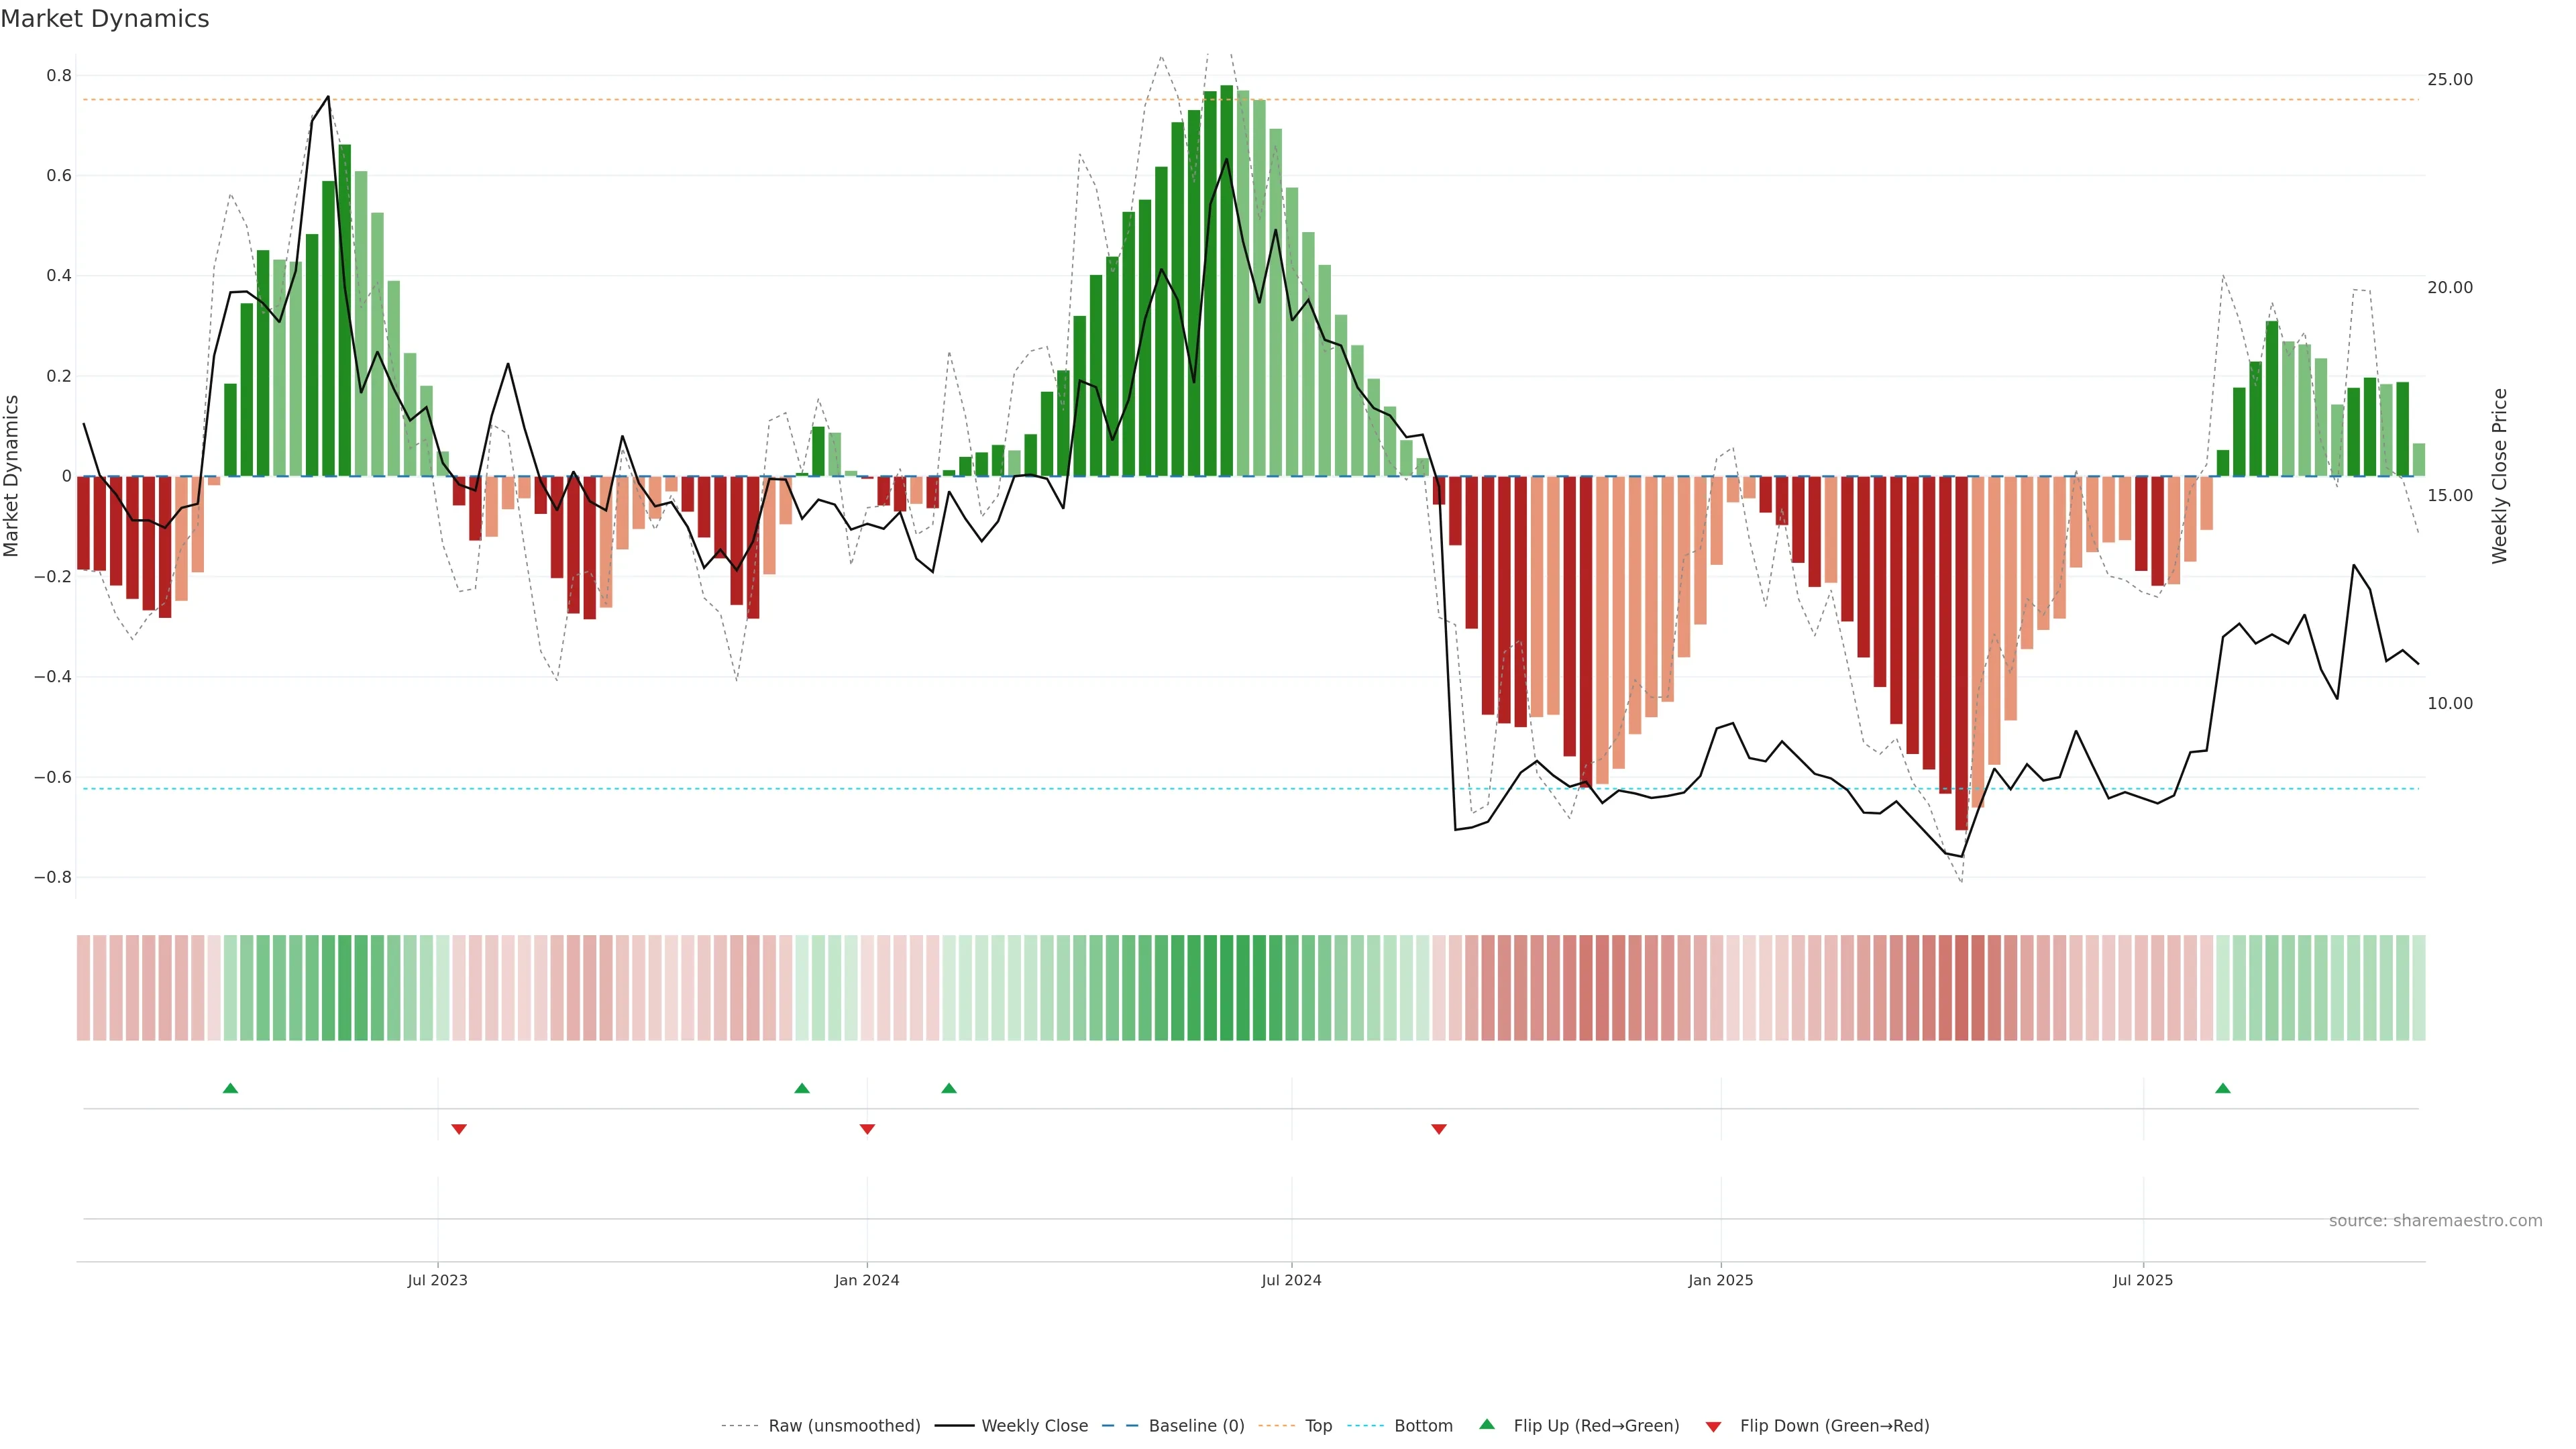2576x1449 pixels.
Task: Click the flip-down triangle between Jul 2024 and Jan 2025
Action: pyautogui.click(x=1439, y=1129)
